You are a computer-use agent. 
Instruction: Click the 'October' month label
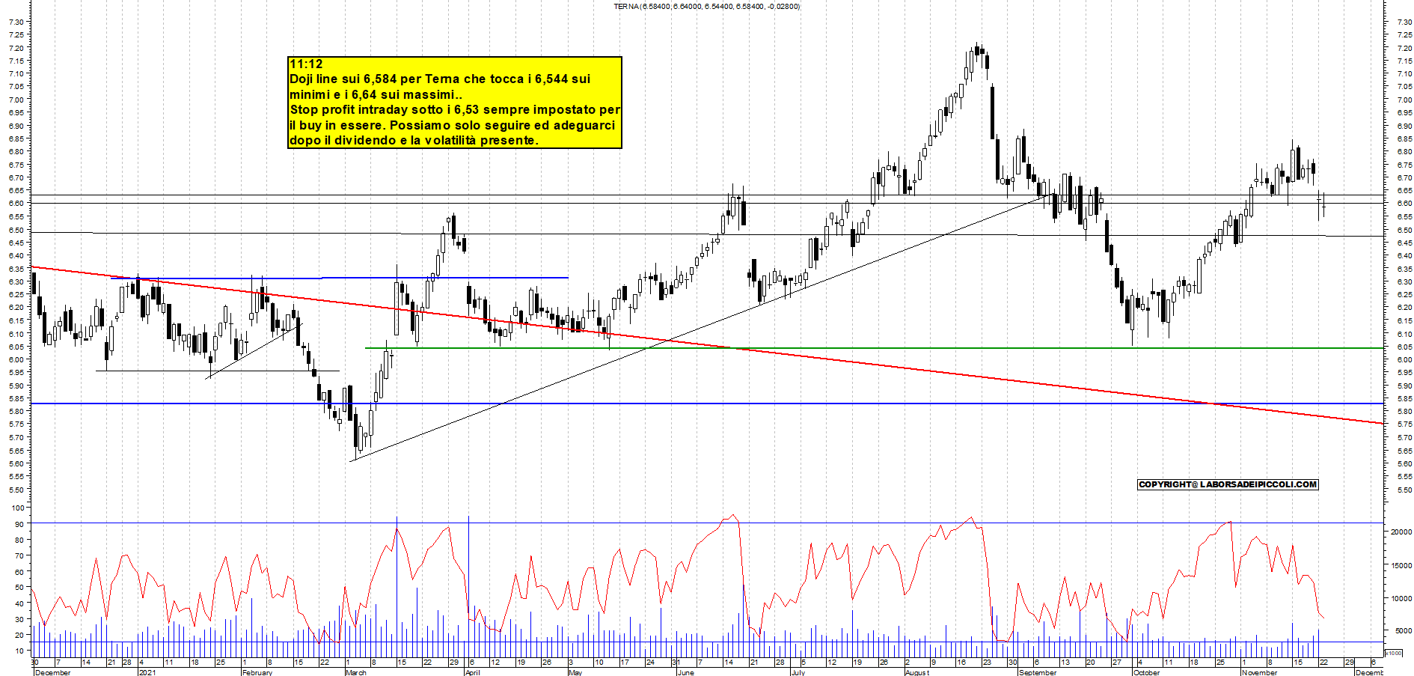[1146, 672]
